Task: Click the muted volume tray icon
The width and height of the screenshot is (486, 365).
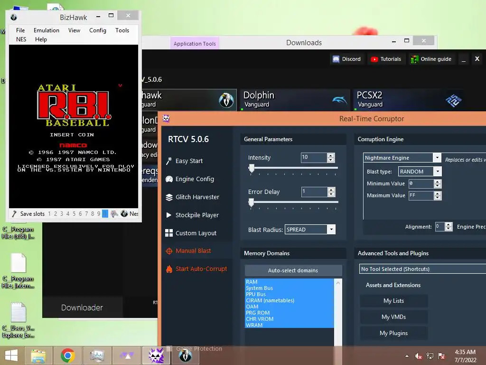Action: tap(419, 356)
